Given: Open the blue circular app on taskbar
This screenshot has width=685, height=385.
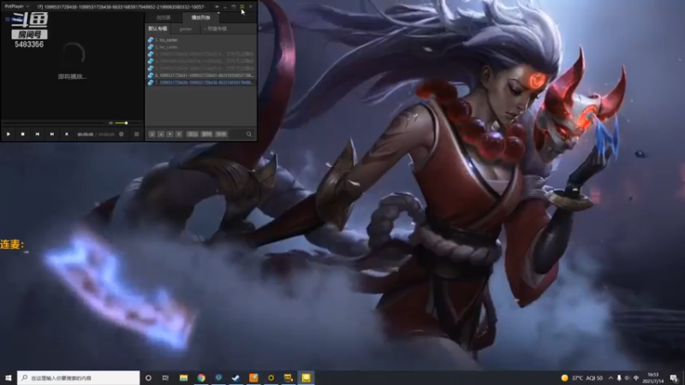Looking at the screenshot, I should tap(218, 378).
